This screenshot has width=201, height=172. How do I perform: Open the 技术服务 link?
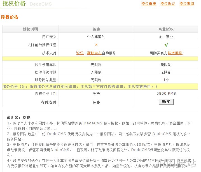point(175,53)
